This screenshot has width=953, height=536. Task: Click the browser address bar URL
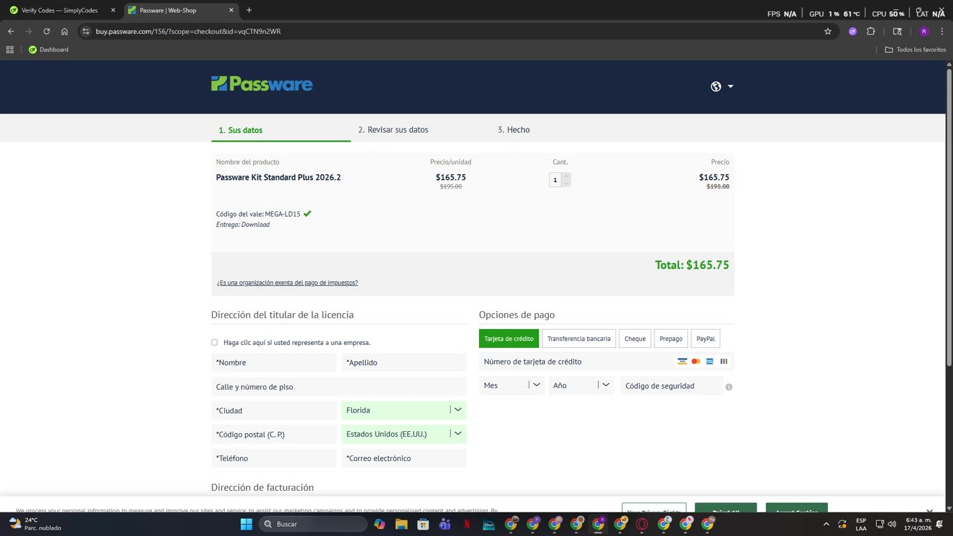(188, 31)
